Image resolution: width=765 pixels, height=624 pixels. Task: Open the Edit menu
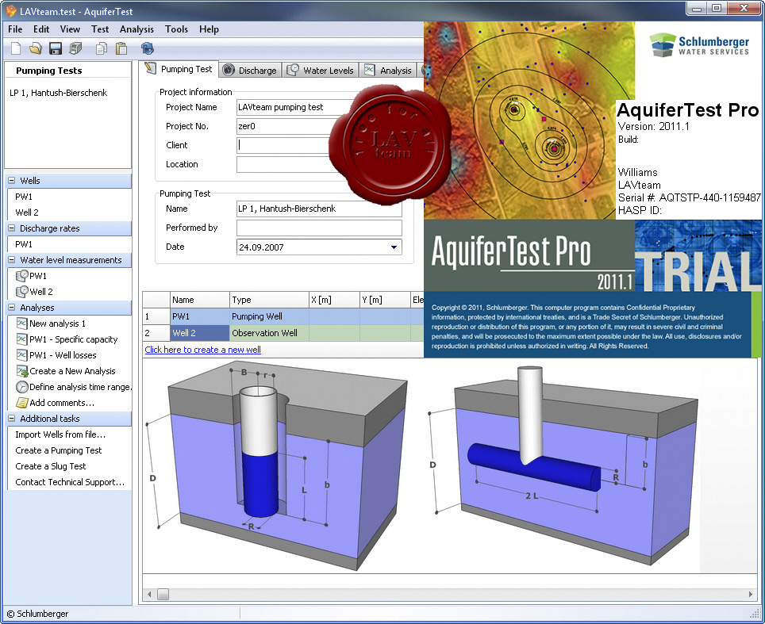coord(41,29)
